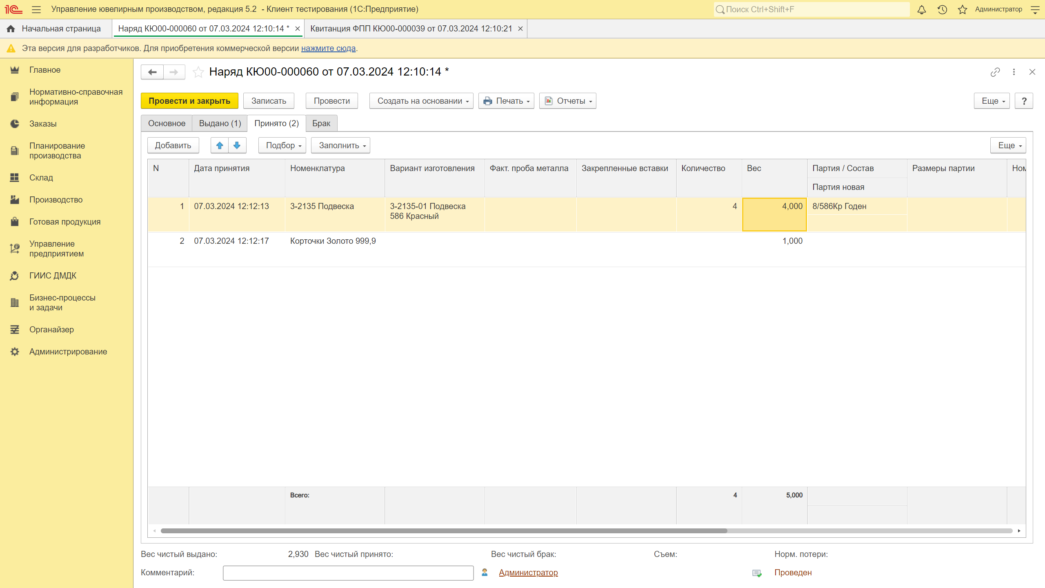The image size is (1045, 588).
Task: Expand Отчеты dropdown
Action: pos(568,101)
